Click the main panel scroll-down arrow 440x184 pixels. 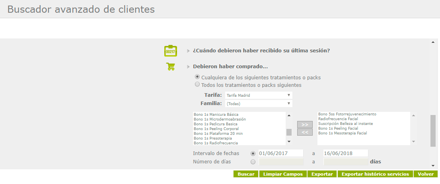click(x=433, y=165)
